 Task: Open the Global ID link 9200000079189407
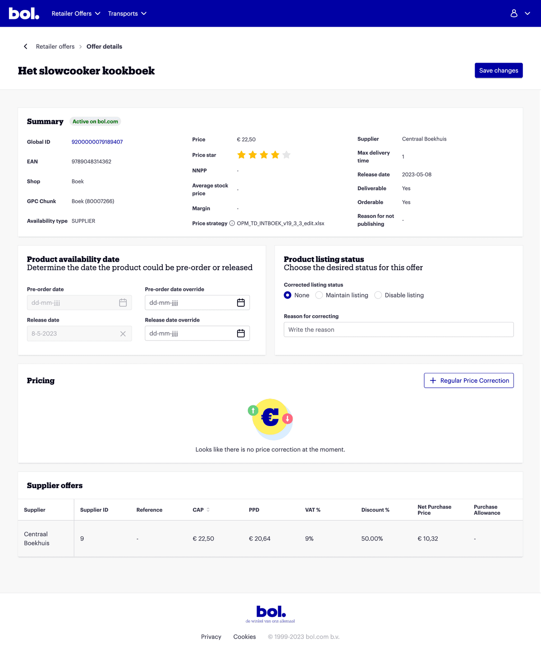pyautogui.click(x=97, y=141)
